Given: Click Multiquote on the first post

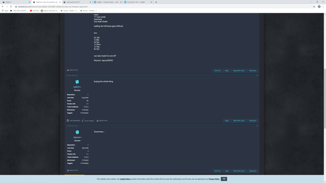Looking at the screenshot, I should tap(253, 71).
